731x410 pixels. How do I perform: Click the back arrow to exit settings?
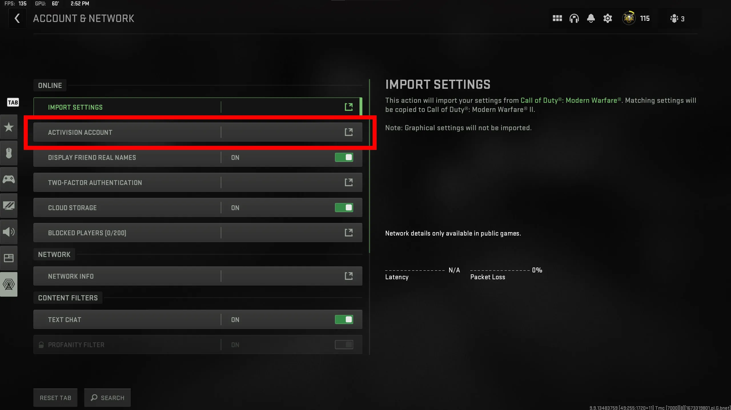coord(17,19)
